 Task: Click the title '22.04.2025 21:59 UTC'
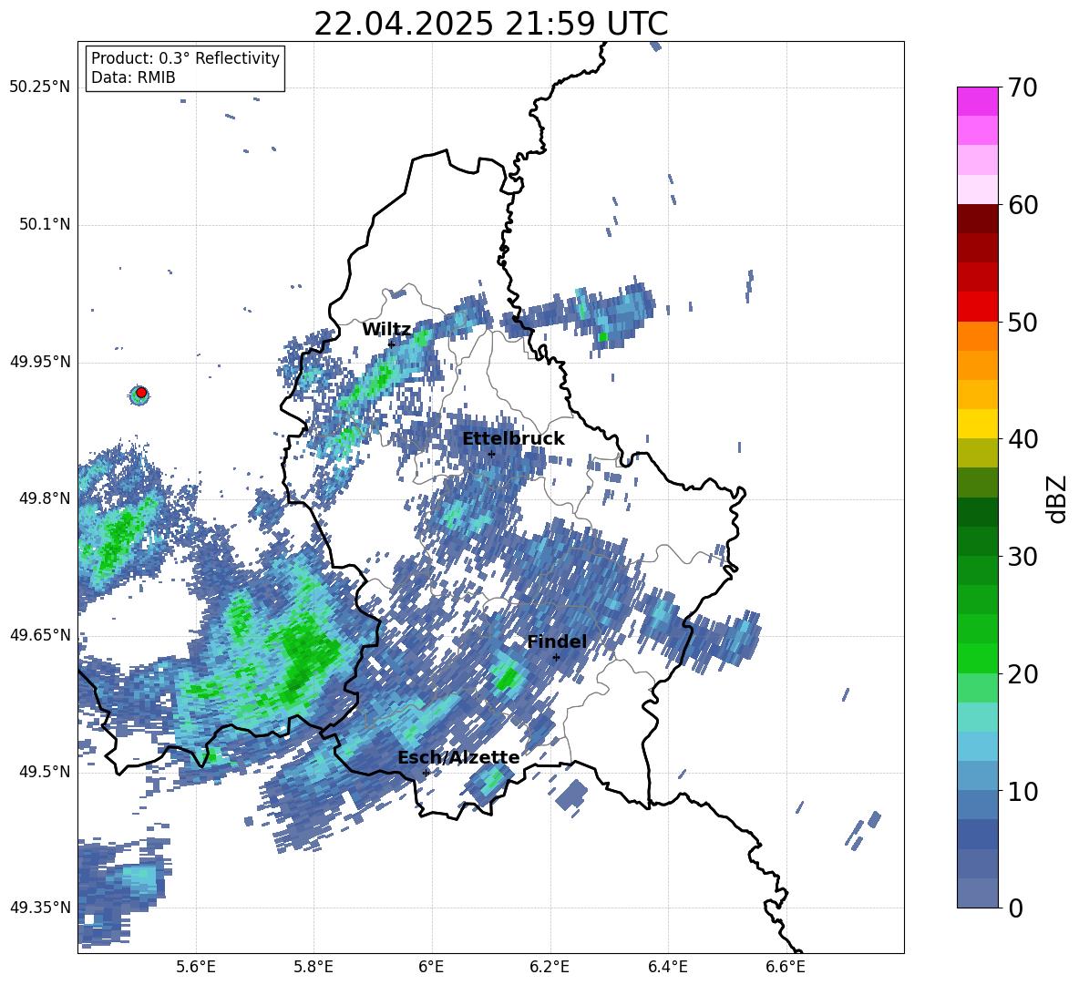491,24
